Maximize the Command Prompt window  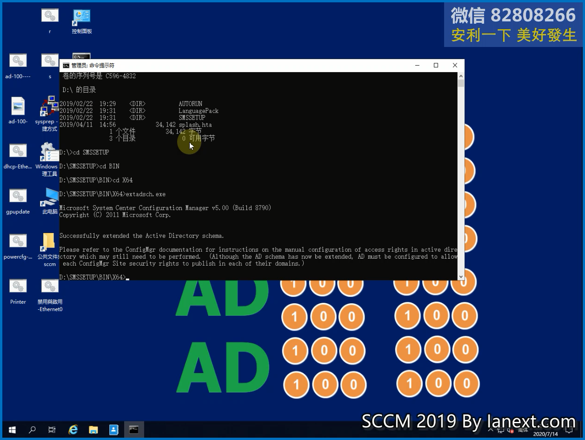tap(436, 66)
